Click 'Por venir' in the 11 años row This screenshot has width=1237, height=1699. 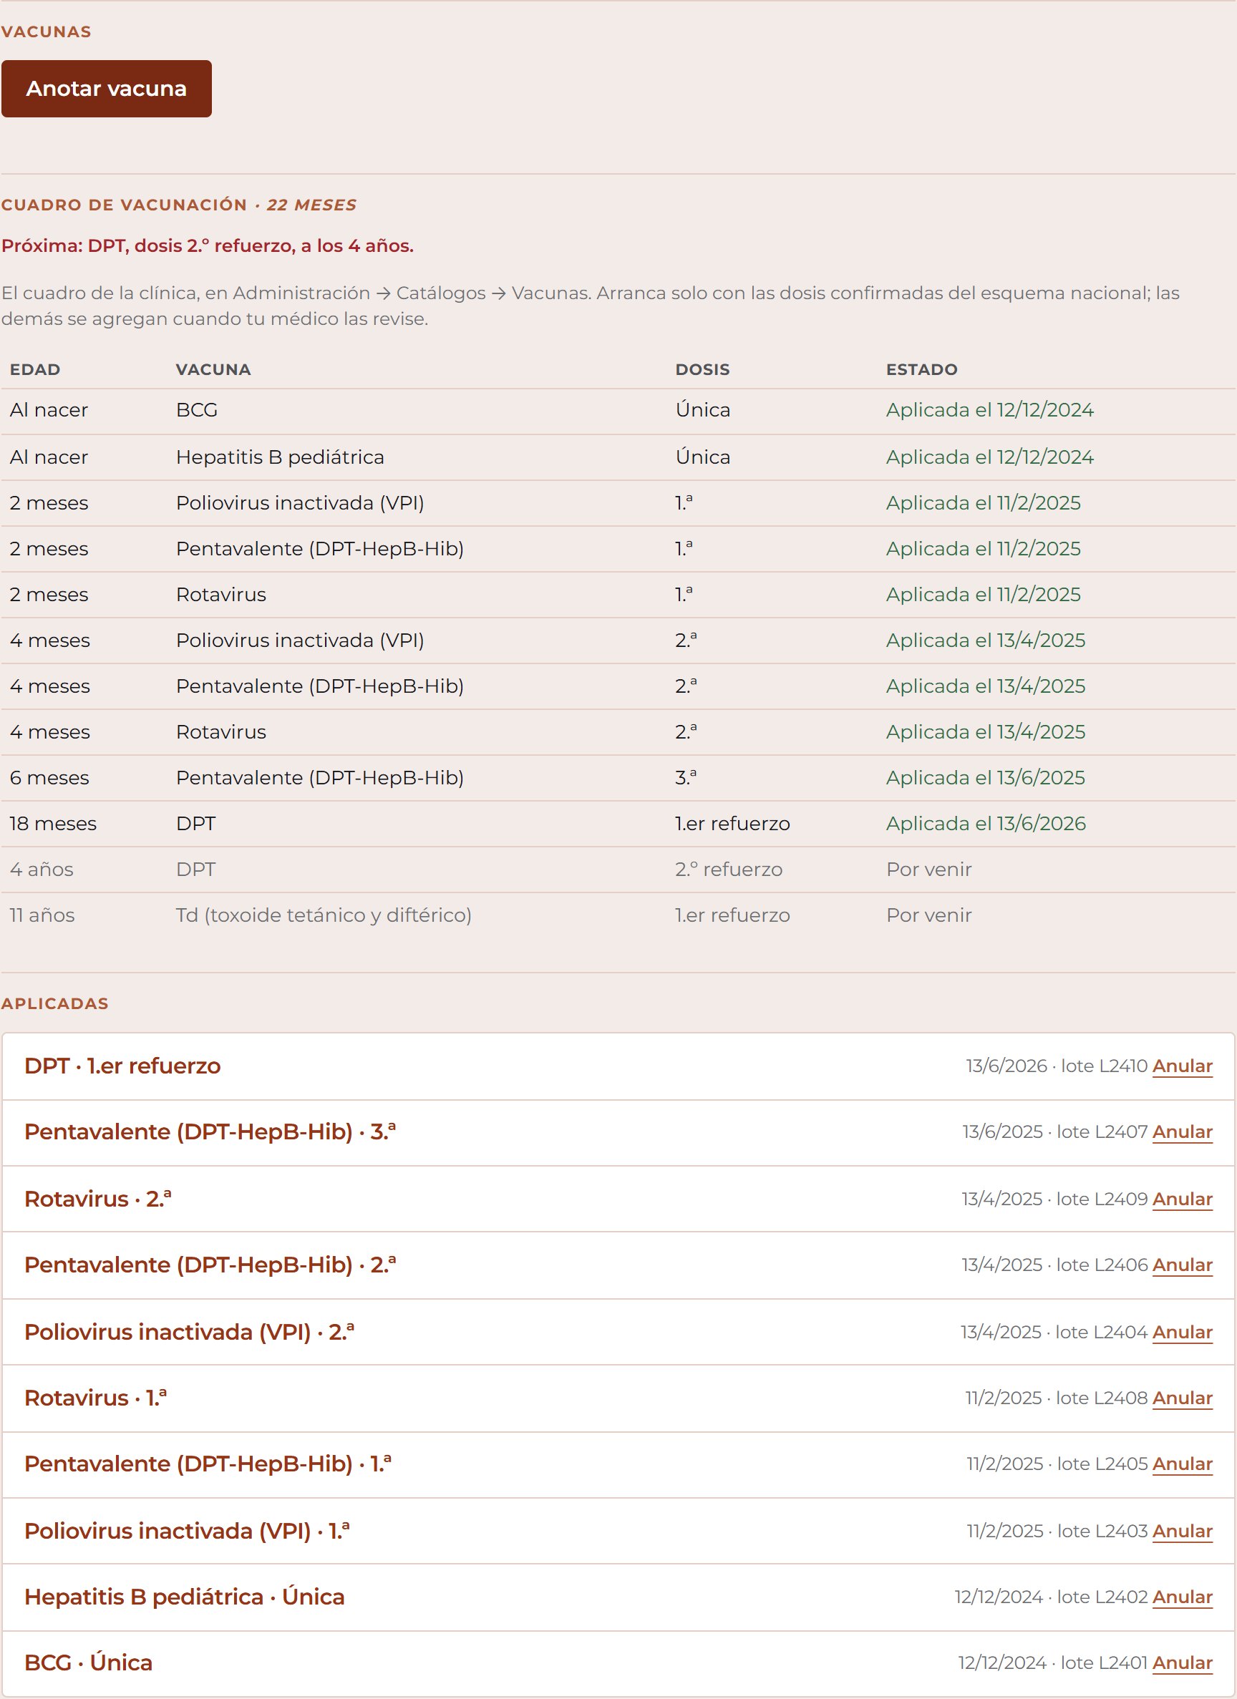[x=929, y=915]
